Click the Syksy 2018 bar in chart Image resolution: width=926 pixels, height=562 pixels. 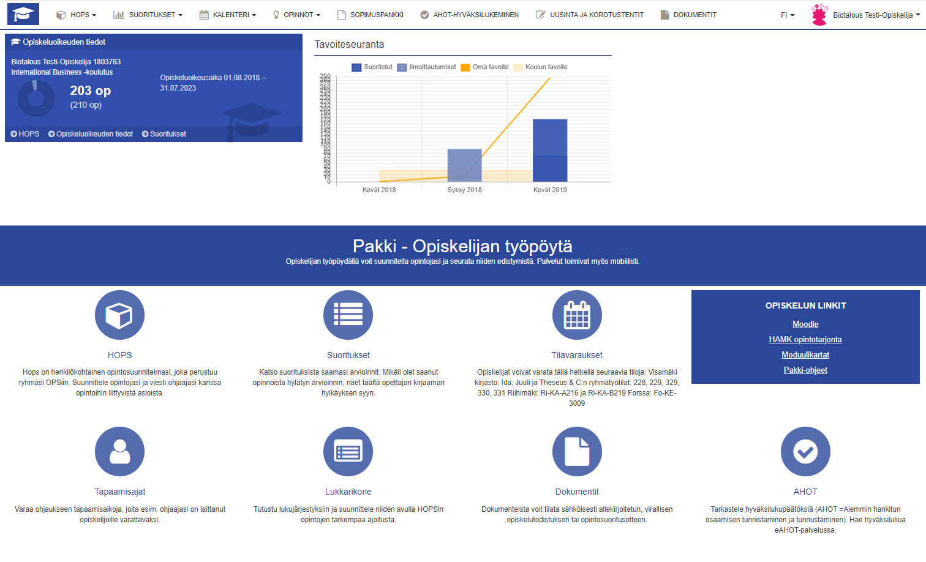click(x=465, y=165)
